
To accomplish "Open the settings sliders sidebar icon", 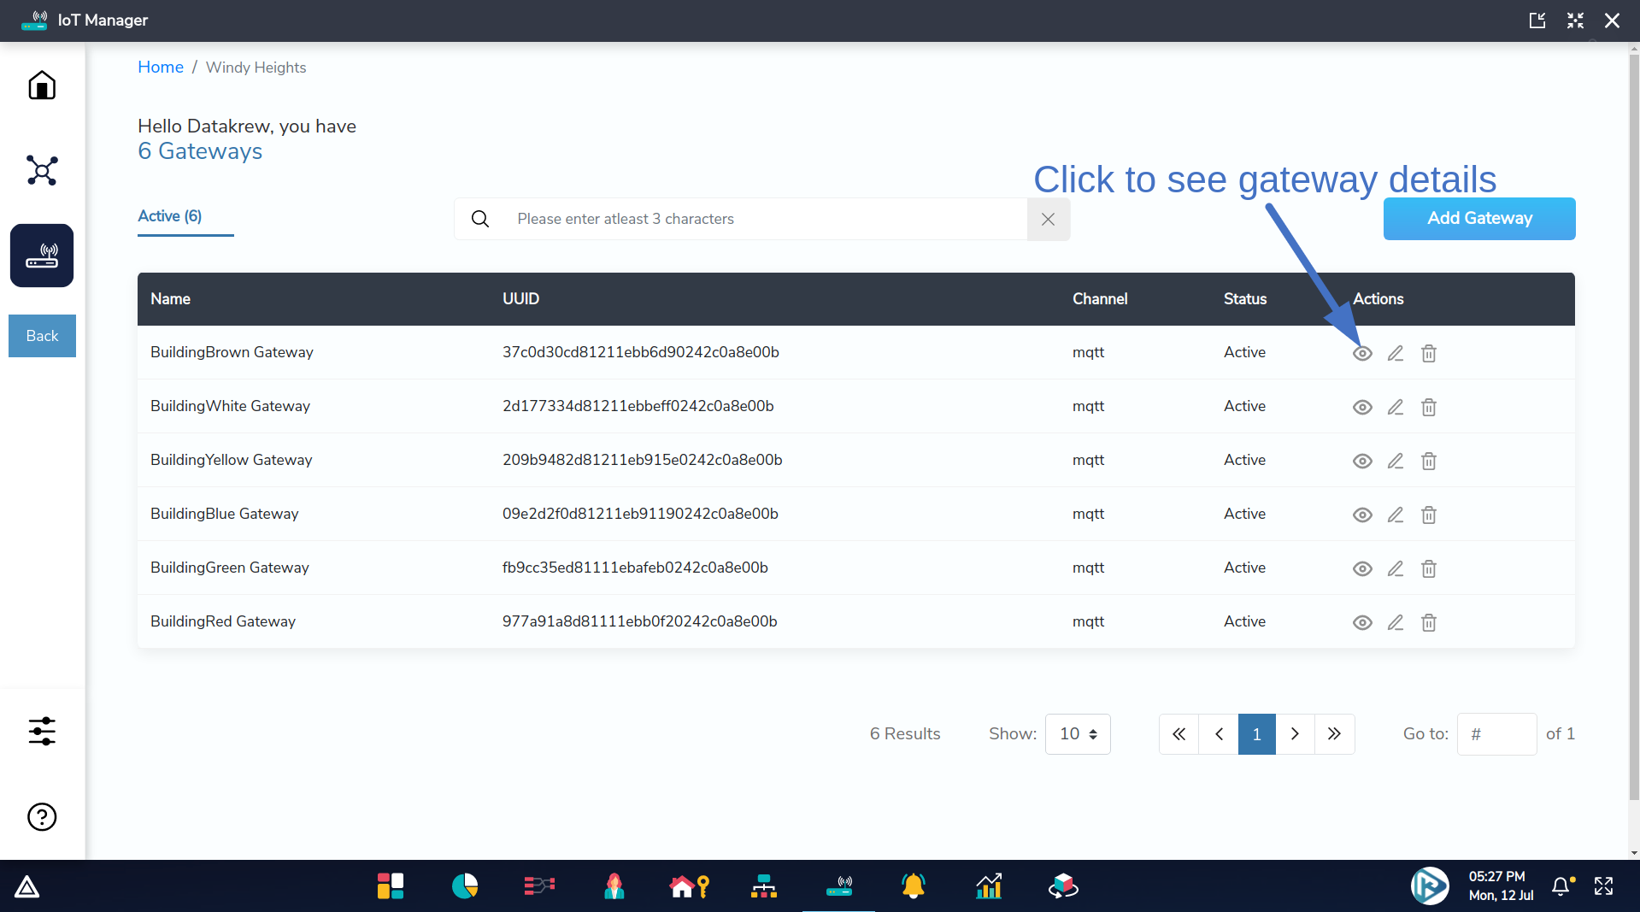I will pos(42,732).
